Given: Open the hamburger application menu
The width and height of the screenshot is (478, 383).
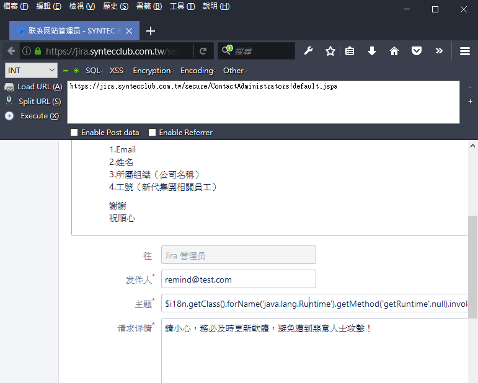Looking at the screenshot, I should [464, 51].
